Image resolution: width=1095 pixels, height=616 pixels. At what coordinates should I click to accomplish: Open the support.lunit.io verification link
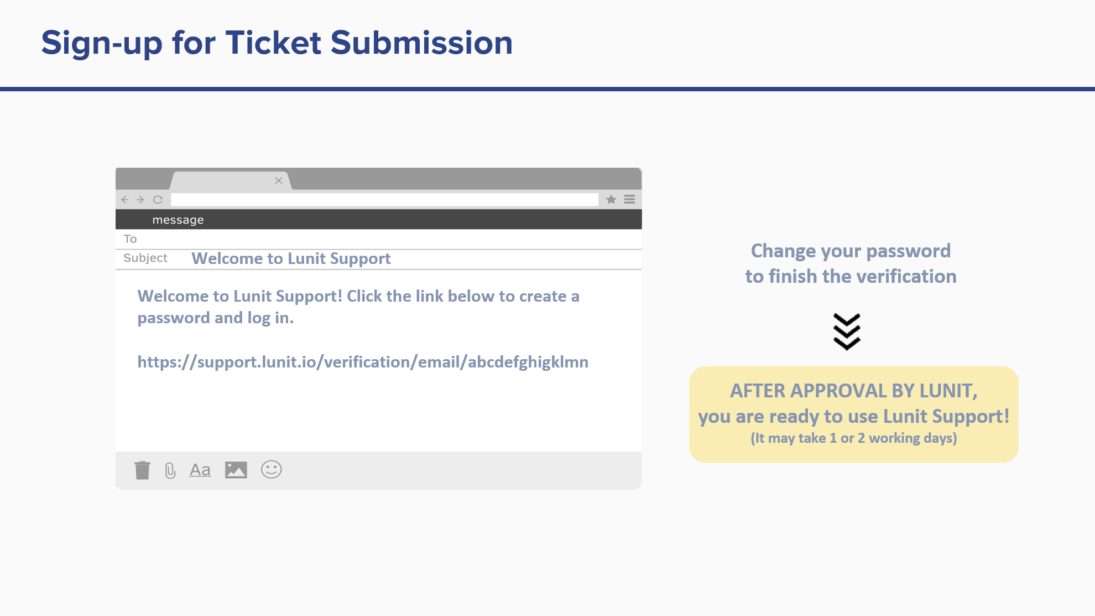point(363,362)
